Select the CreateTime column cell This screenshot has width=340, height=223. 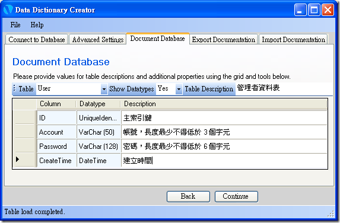click(x=56, y=160)
